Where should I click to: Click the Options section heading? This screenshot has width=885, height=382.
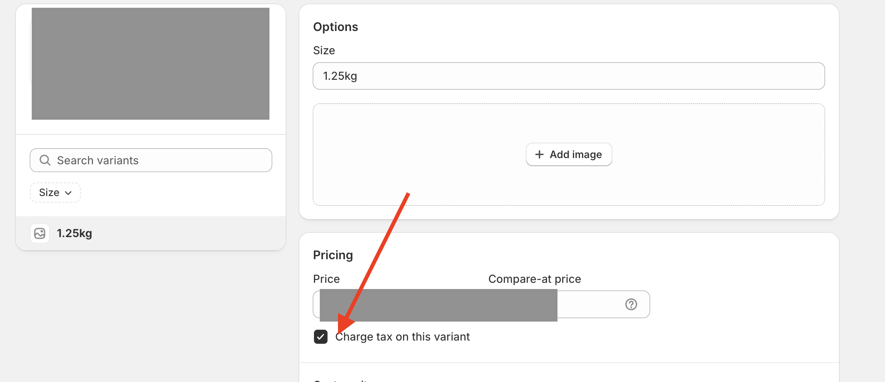click(x=335, y=27)
